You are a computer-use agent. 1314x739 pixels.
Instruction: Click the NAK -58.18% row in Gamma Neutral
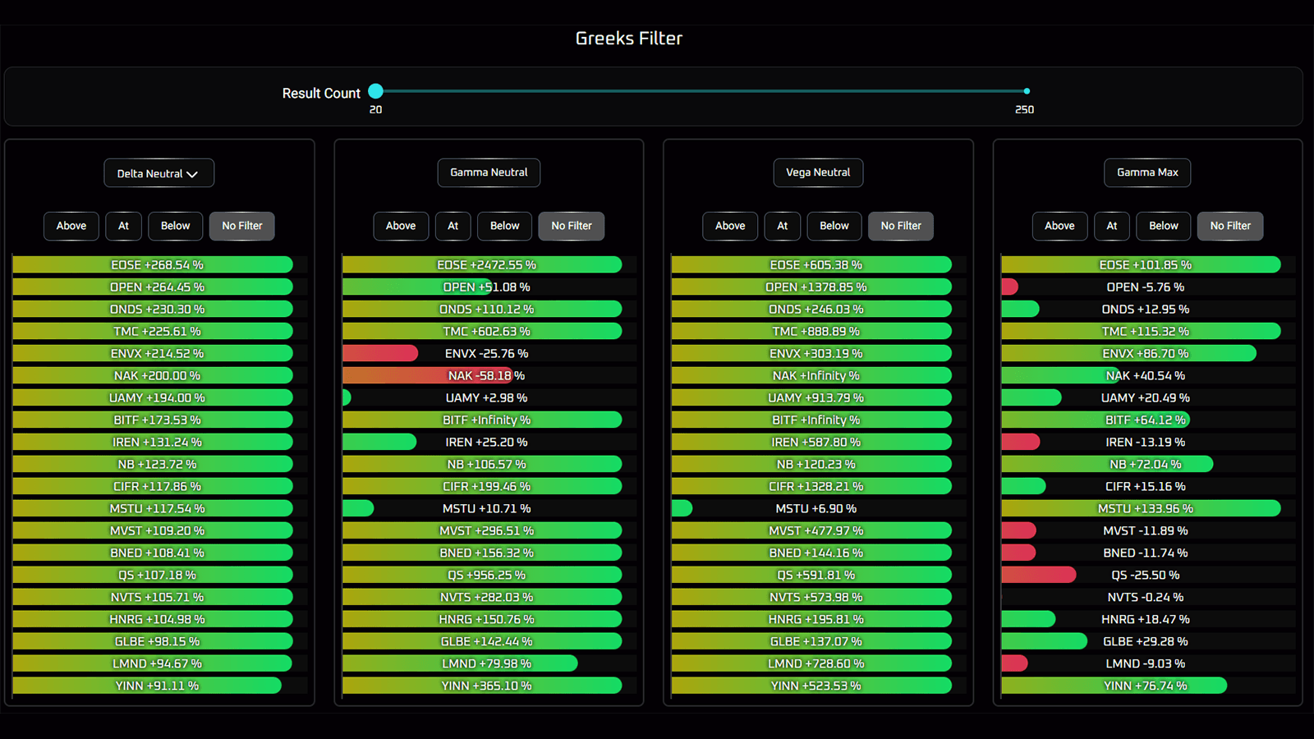tap(486, 375)
